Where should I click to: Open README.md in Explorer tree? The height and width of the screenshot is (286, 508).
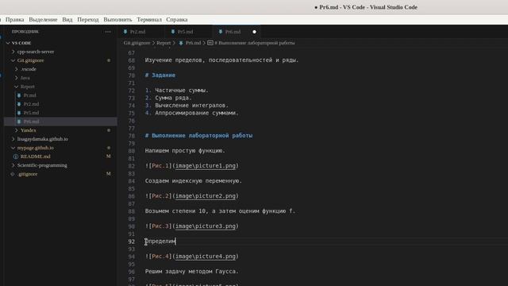(35, 157)
